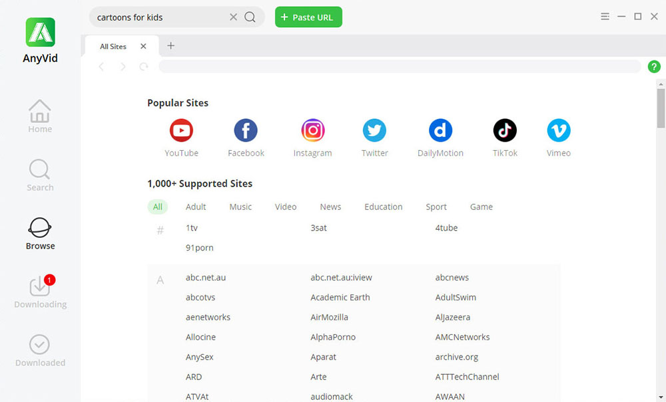This screenshot has height=402, width=666.
Task: Open the ATTTechChannel site link
Action: point(468,377)
